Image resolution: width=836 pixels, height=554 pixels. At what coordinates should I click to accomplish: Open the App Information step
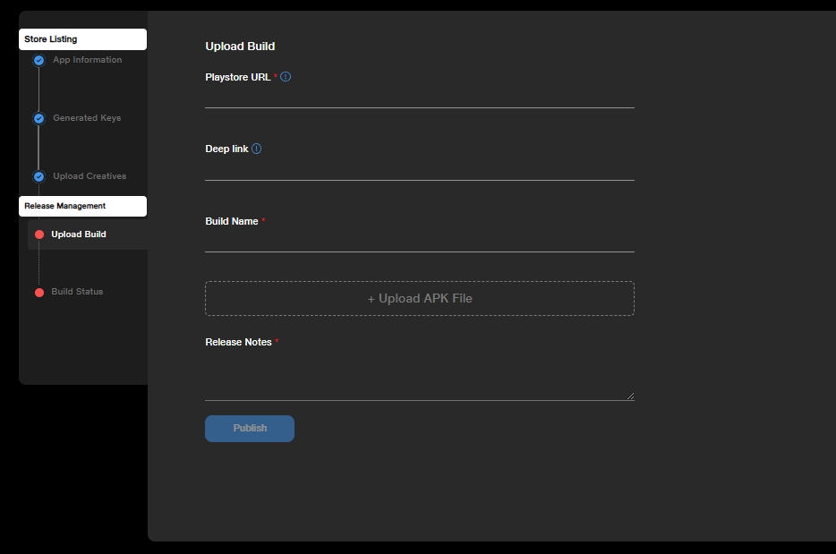pyautogui.click(x=87, y=60)
